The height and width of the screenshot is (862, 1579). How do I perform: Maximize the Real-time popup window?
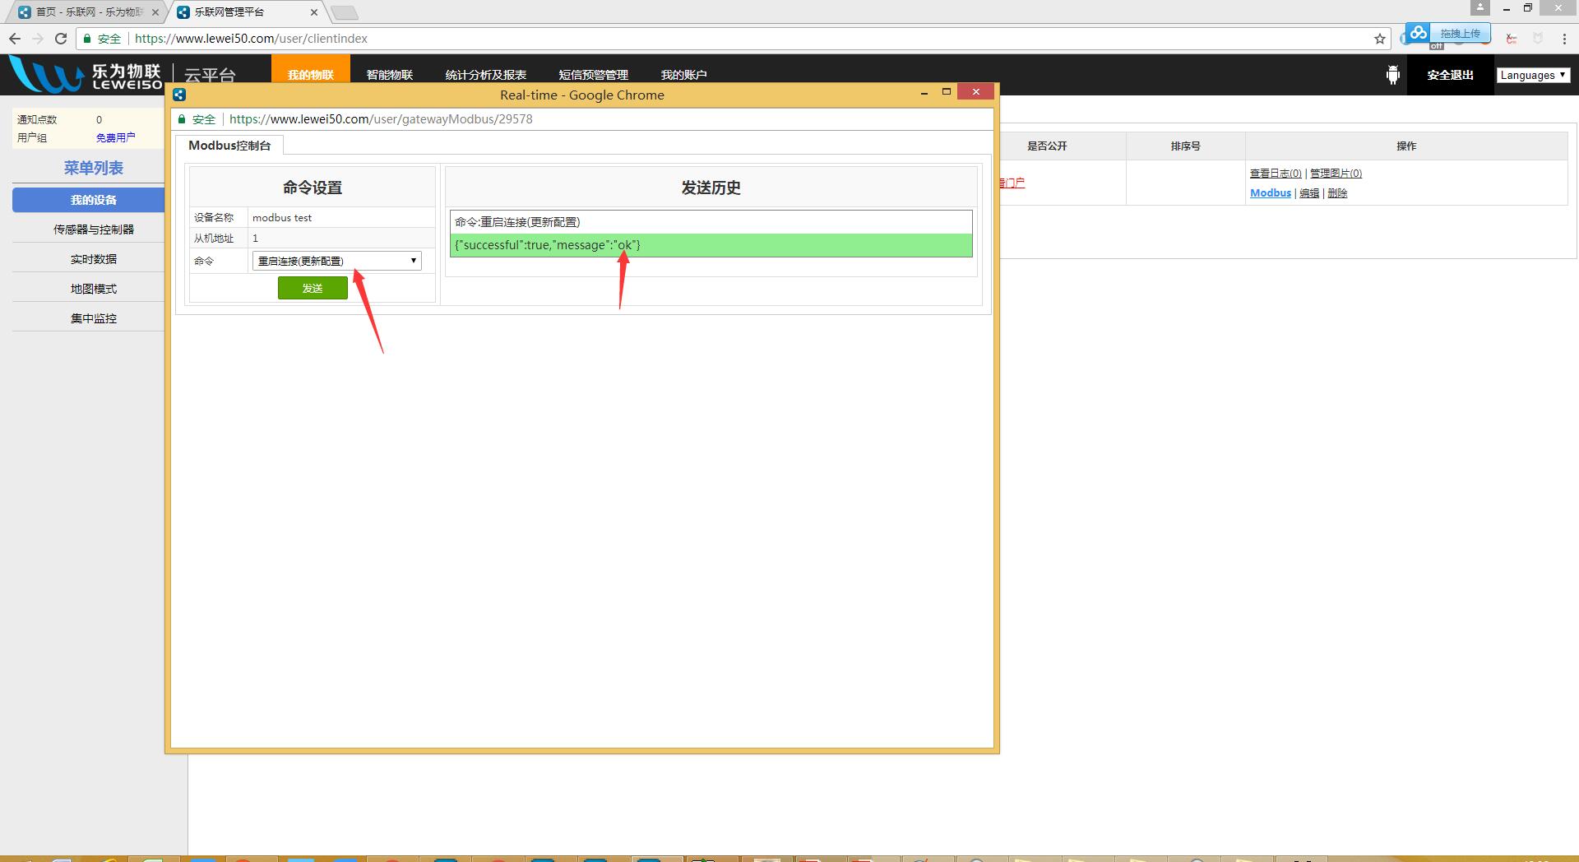[x=947, y=91]
